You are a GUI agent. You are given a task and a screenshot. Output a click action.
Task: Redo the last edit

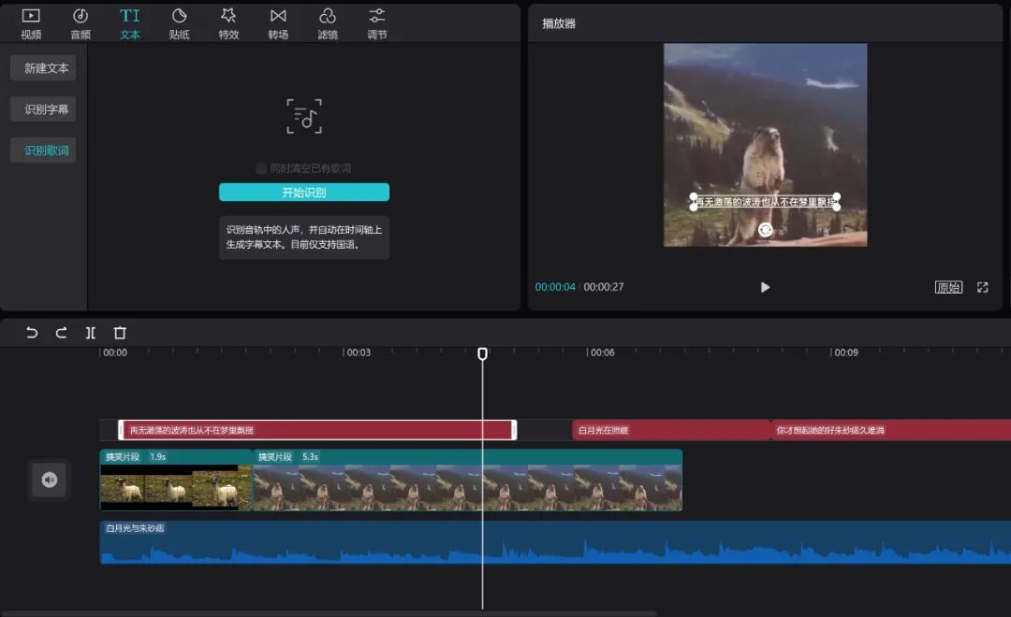[60, 332]
